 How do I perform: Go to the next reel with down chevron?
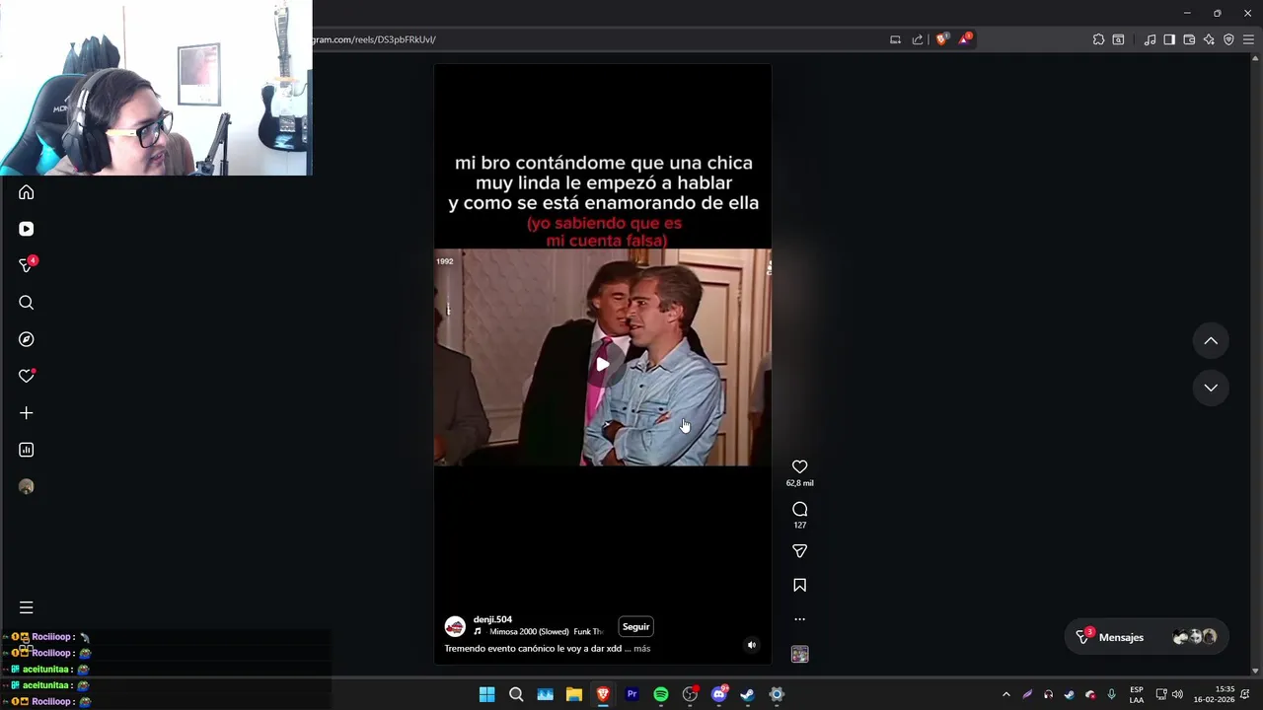click(1211, 388)
